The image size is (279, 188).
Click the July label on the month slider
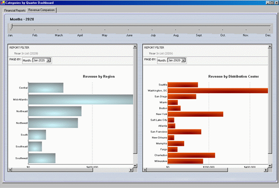(153, 35)
